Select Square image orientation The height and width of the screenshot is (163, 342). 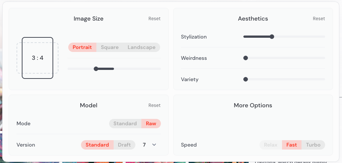click(109, 47)
